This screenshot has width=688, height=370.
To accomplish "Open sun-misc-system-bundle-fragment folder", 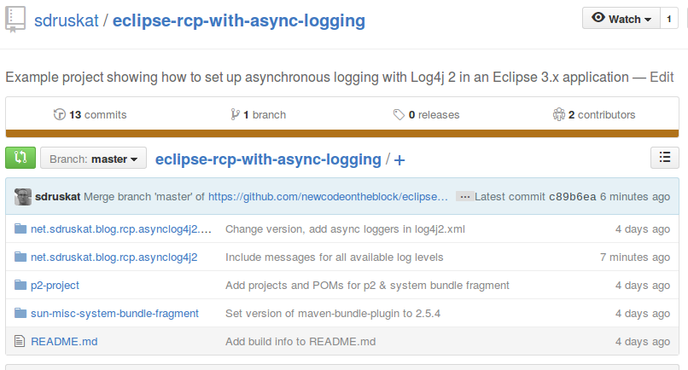I will pos(114,314).
